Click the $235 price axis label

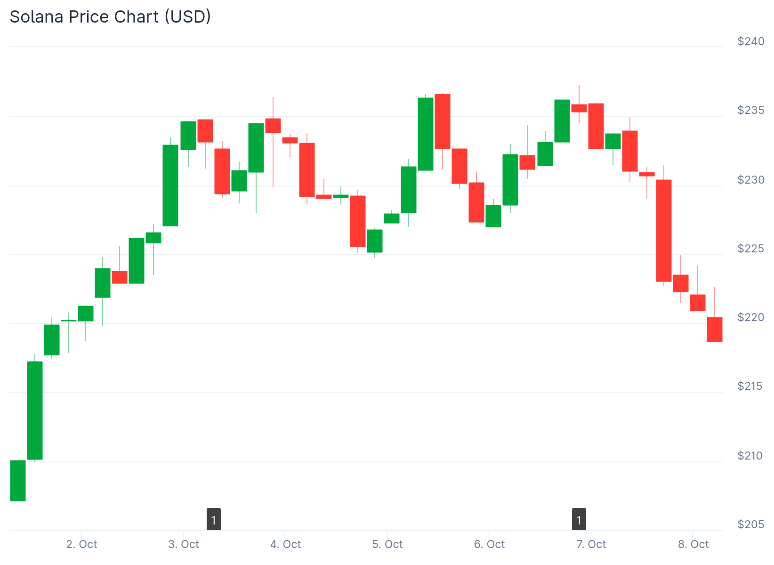pos(751,110)
